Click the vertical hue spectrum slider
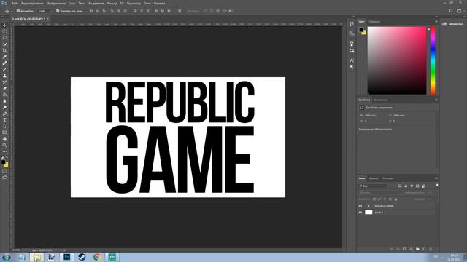Screen dimensions: 467x262 [x=433, y=60]
